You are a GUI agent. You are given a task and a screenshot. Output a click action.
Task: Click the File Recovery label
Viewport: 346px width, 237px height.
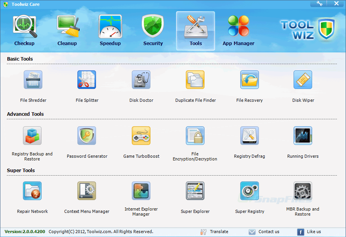(x=249, y=100)
